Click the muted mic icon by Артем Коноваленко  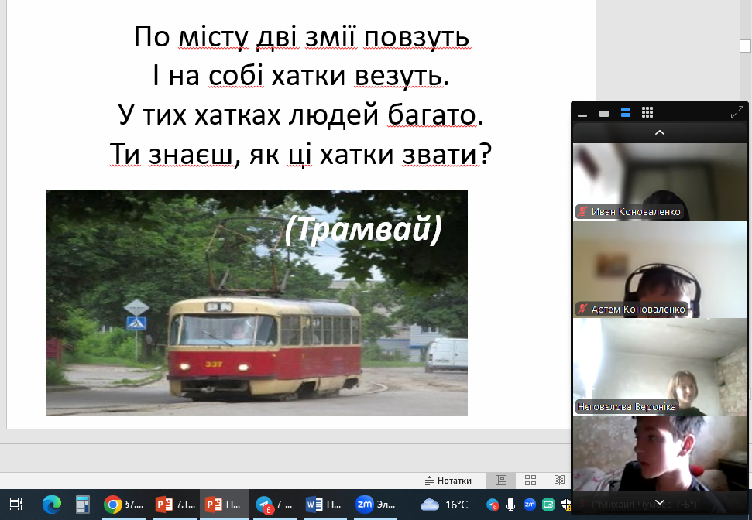(x=582, y=309)
